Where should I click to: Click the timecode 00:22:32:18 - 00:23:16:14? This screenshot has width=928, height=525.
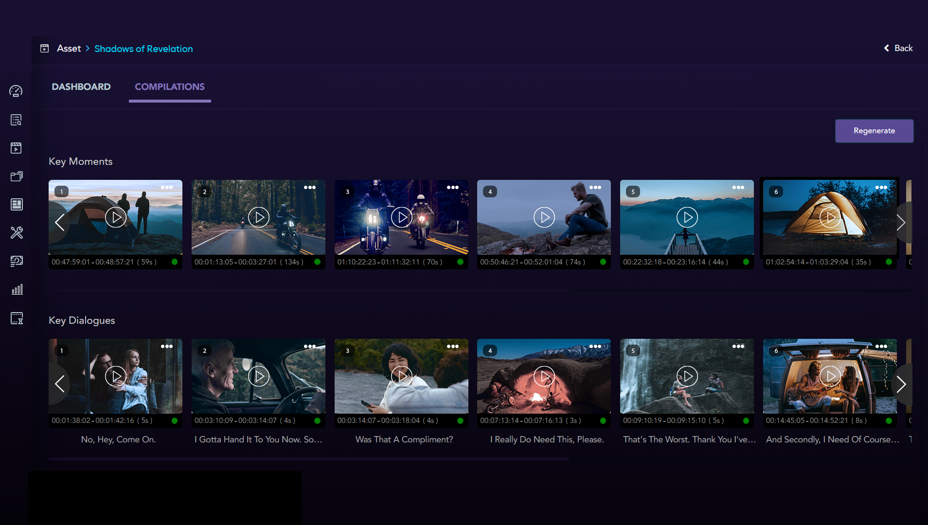(664, 262)
